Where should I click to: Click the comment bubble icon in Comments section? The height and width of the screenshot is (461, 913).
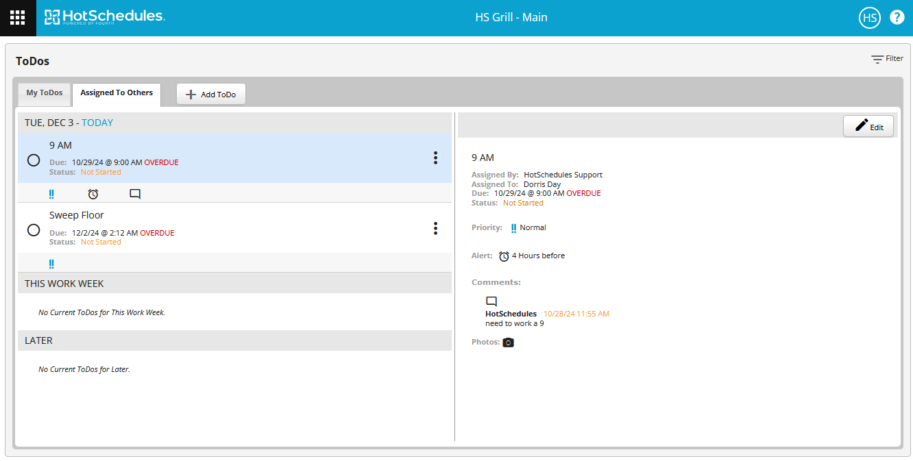tap(491, 301)
